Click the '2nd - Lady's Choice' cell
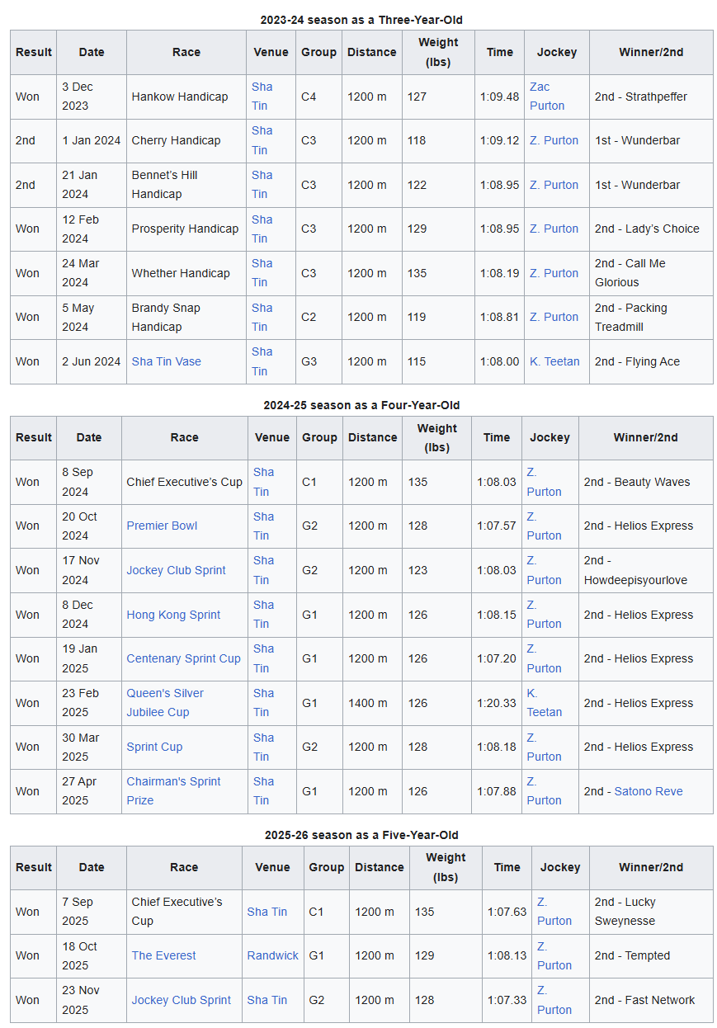Viewport: 717px width, 1028px height. pyautogui.click(x=651, y=229)
